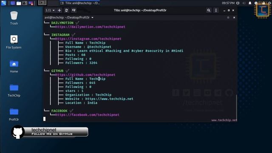The image size is (272, 153).
Task: Click the 'Organization : TechChip' line
Action: (88, 95)
